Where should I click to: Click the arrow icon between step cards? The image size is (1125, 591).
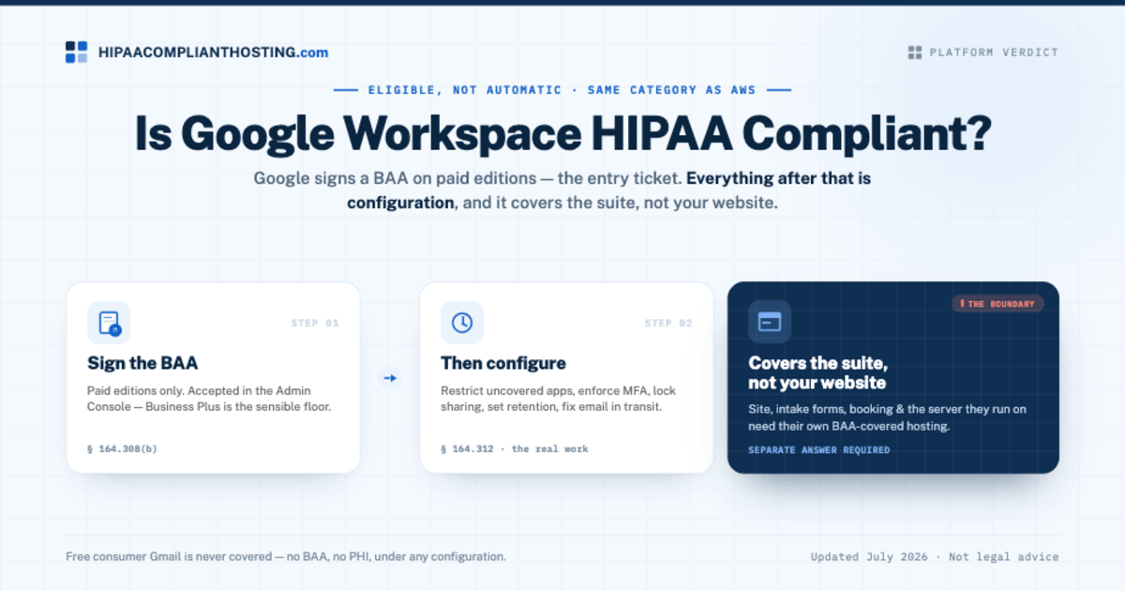point(390,378)
